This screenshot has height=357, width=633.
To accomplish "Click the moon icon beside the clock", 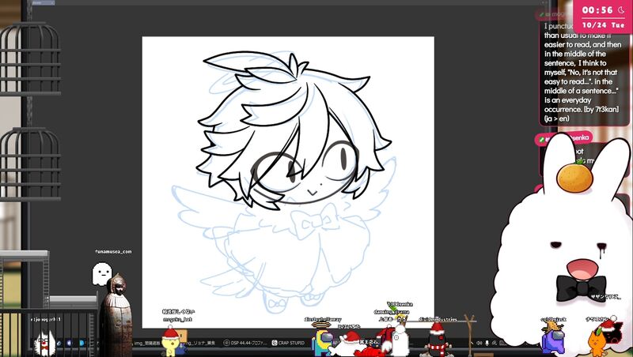I will (x=621, y=10).
